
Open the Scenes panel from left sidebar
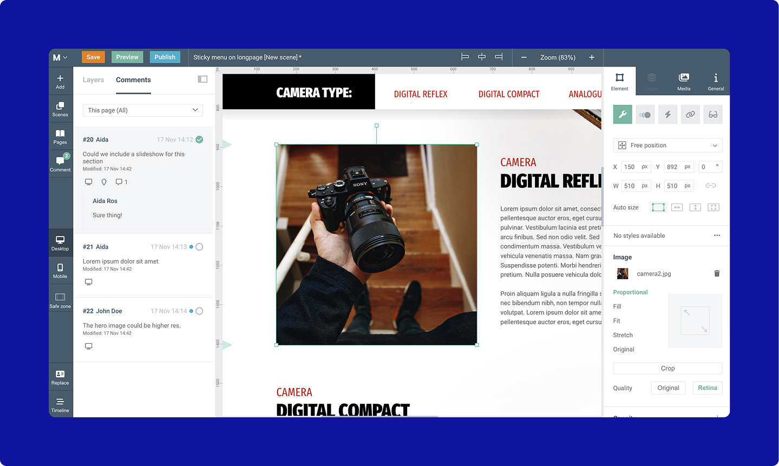(60, 108)
